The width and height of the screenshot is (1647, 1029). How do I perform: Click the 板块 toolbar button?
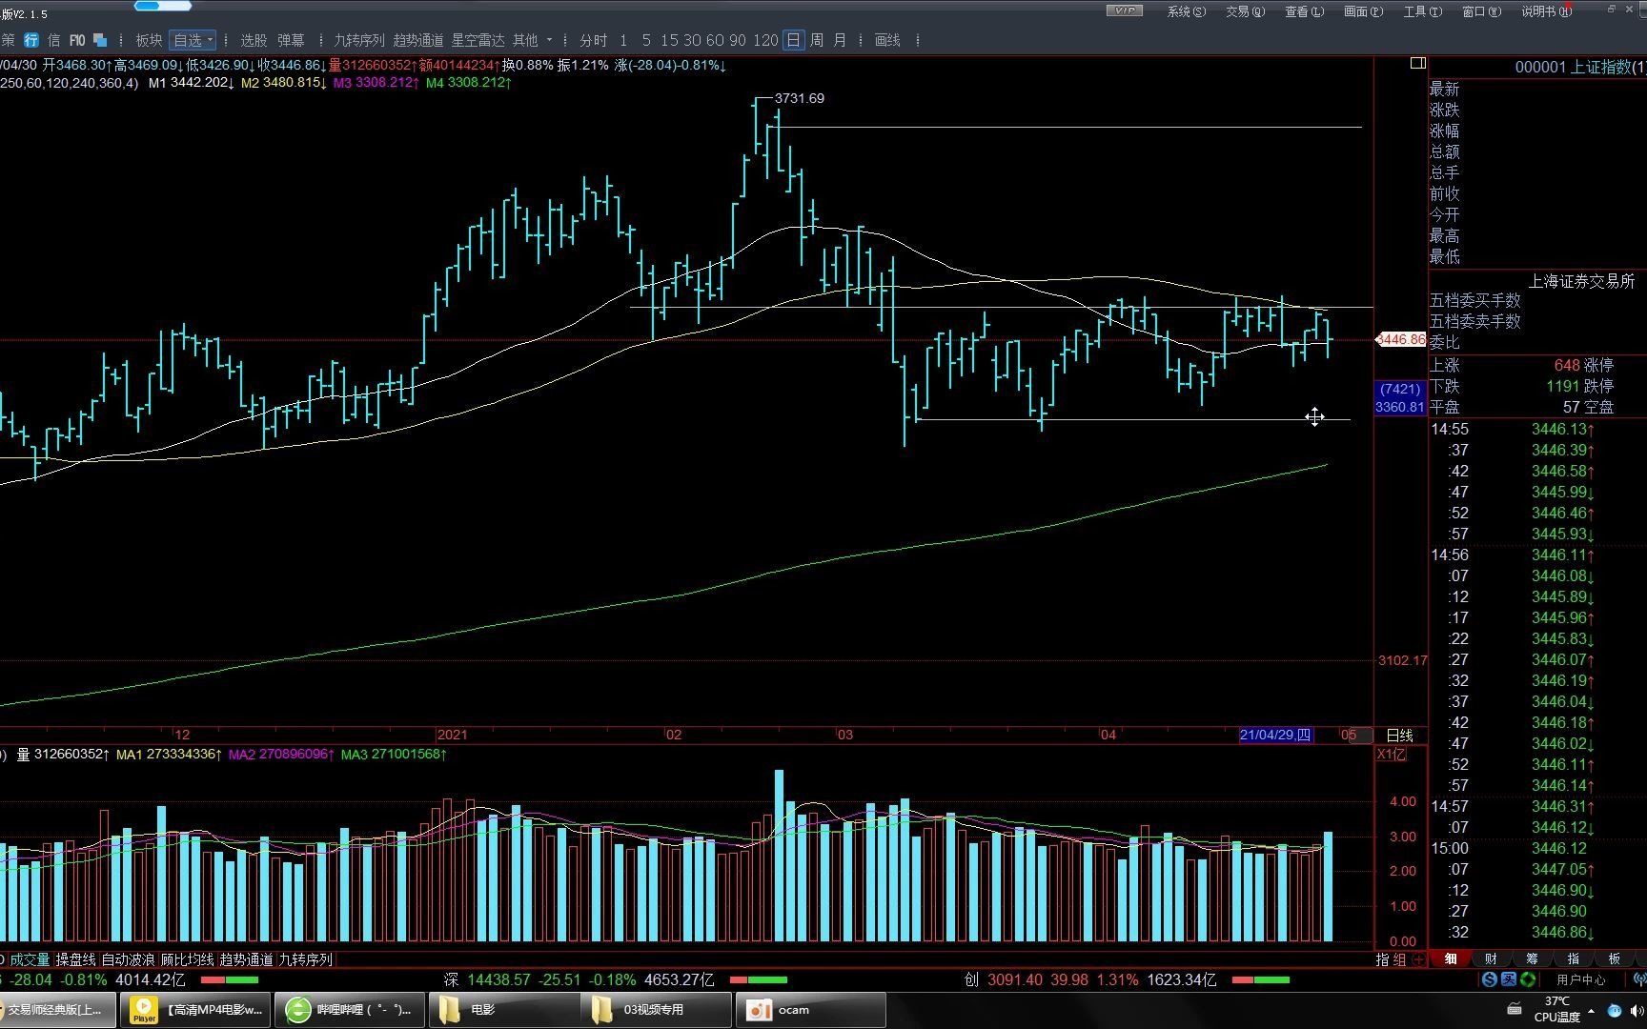pyautogui.click(x=149, y=40)
